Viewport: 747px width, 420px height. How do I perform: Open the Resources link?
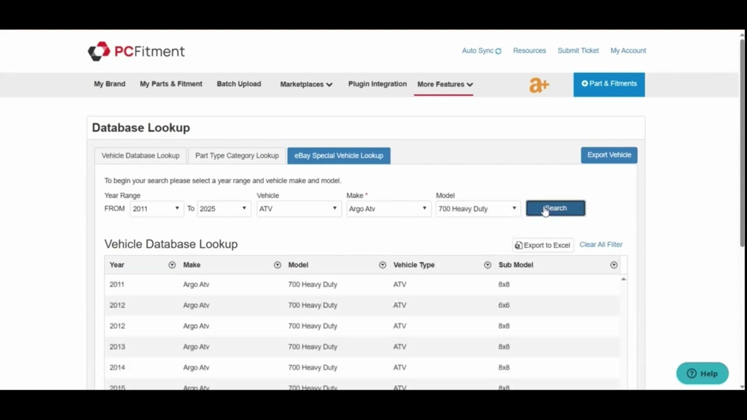(529, 51)
